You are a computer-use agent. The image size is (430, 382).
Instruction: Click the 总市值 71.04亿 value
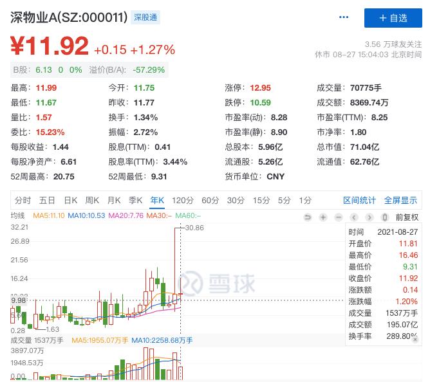(x=364, y=147)
